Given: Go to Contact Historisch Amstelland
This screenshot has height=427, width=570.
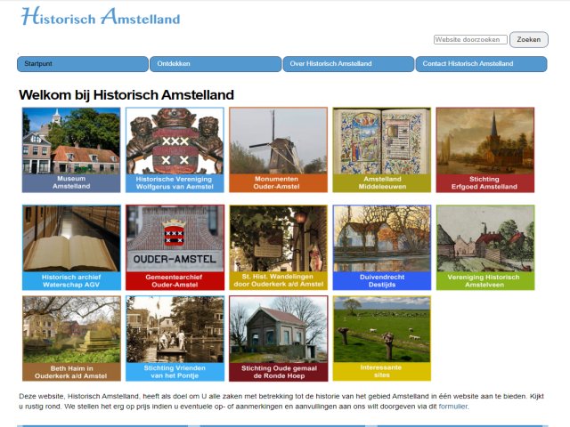Looking at the screenshot, I should coord(481,64).
